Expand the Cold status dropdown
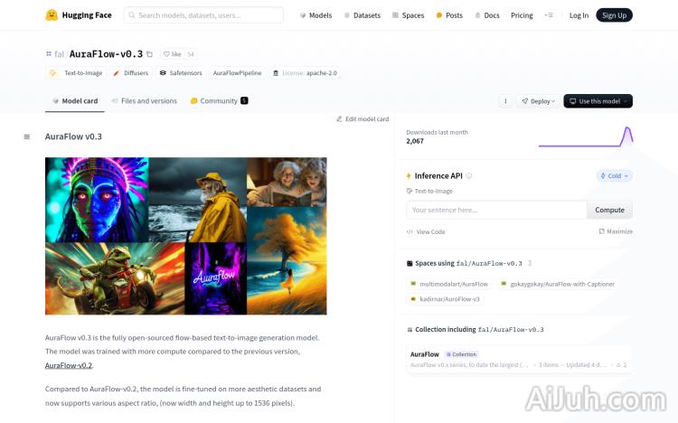This screenshot has height=423, width=678. tap(615, 175)
